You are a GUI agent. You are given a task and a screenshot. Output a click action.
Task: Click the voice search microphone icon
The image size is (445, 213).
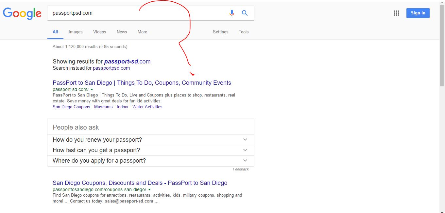click(232, 13)
